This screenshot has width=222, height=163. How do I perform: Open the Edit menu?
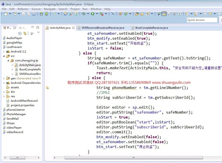coord(12,9)
